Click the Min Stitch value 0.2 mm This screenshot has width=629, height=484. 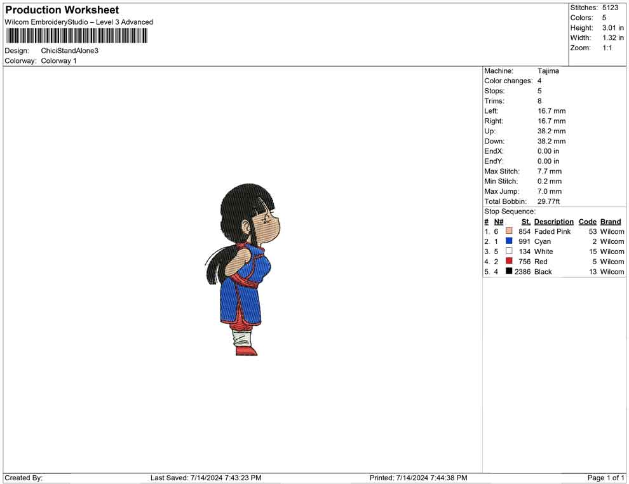(x=550, y=181)
